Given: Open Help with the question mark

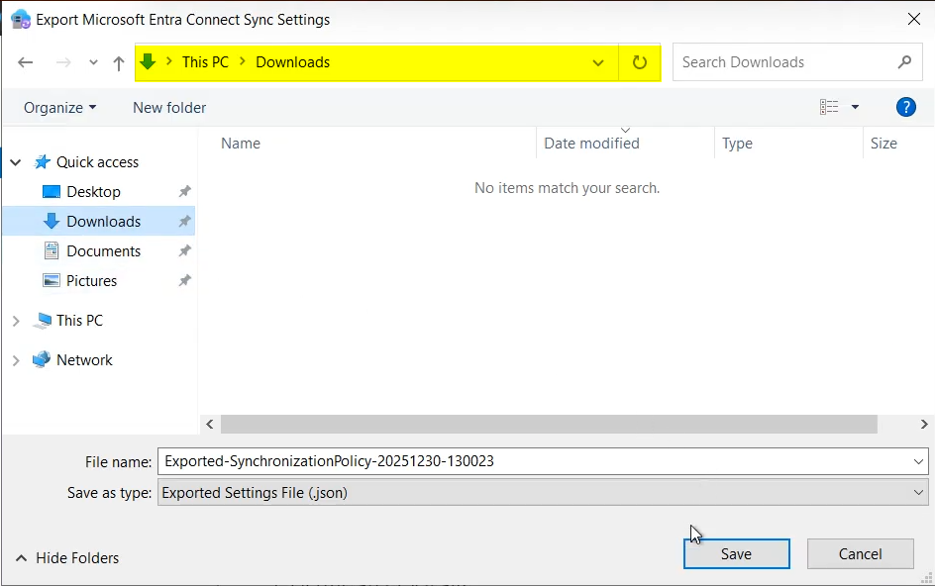Looking at the screenshot, I should pyautogui.click(x=905, y=107).
